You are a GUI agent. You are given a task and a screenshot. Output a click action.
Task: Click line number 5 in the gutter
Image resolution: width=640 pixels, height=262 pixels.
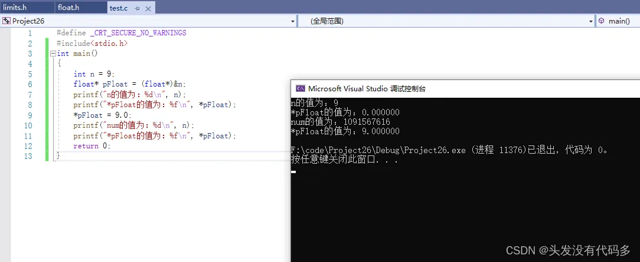coord(30,74)
